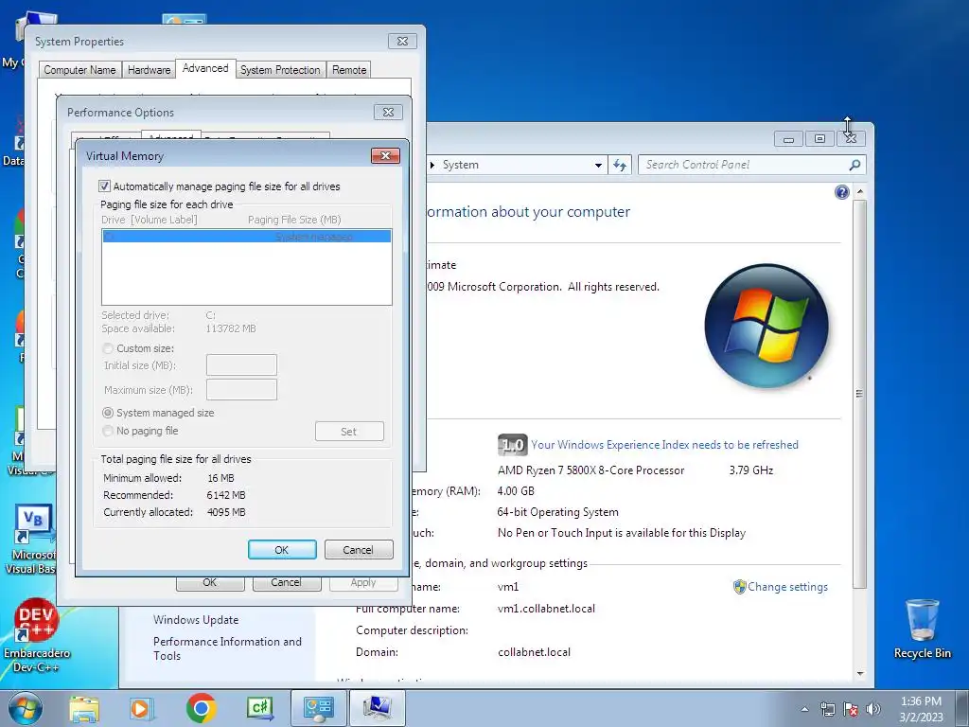Screen dimensions: 969x727
Task: Click the scrollbar up arrow in System window
Action: [859, 192]
